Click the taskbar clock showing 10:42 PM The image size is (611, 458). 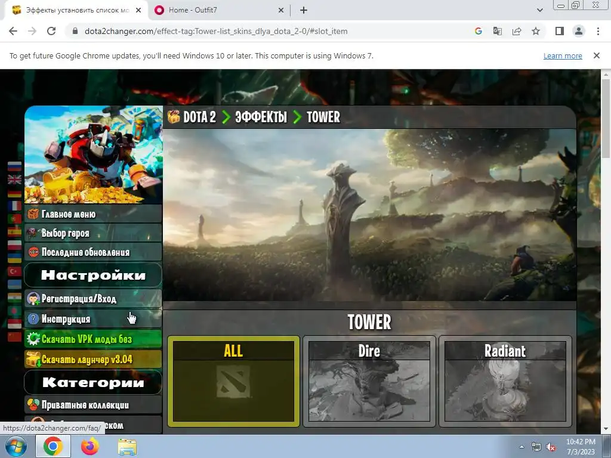click(x=581, y=447)
